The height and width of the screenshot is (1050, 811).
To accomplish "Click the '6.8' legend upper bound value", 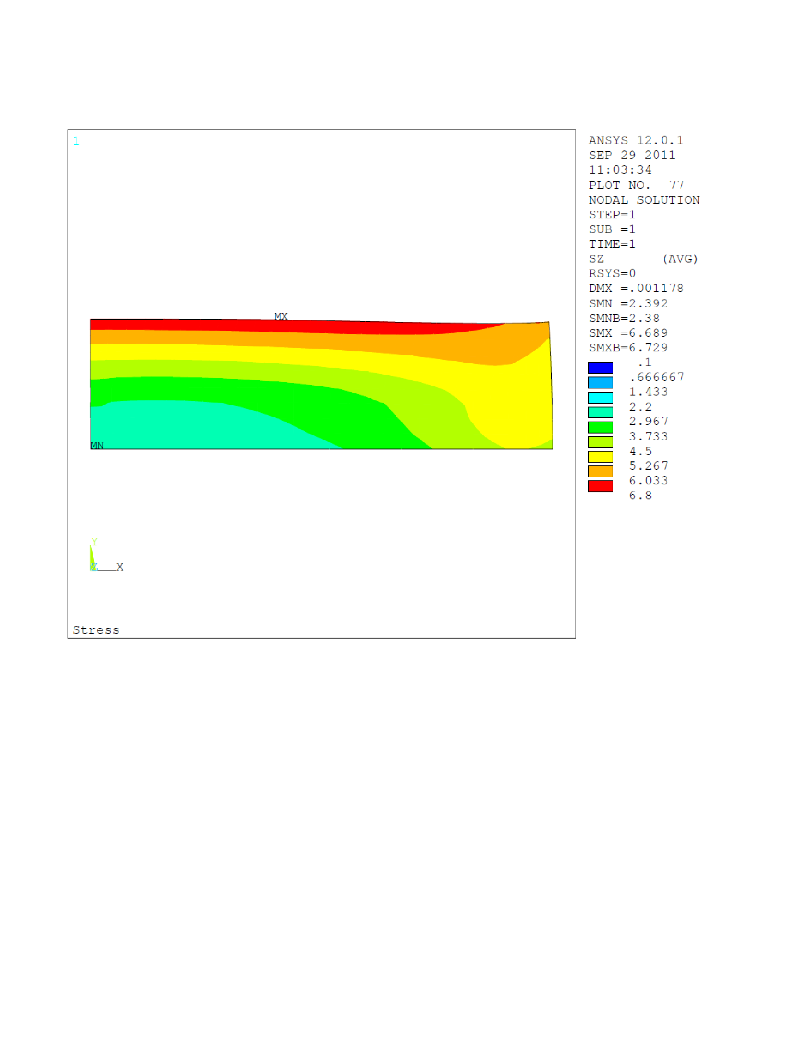I will [640, 496].
